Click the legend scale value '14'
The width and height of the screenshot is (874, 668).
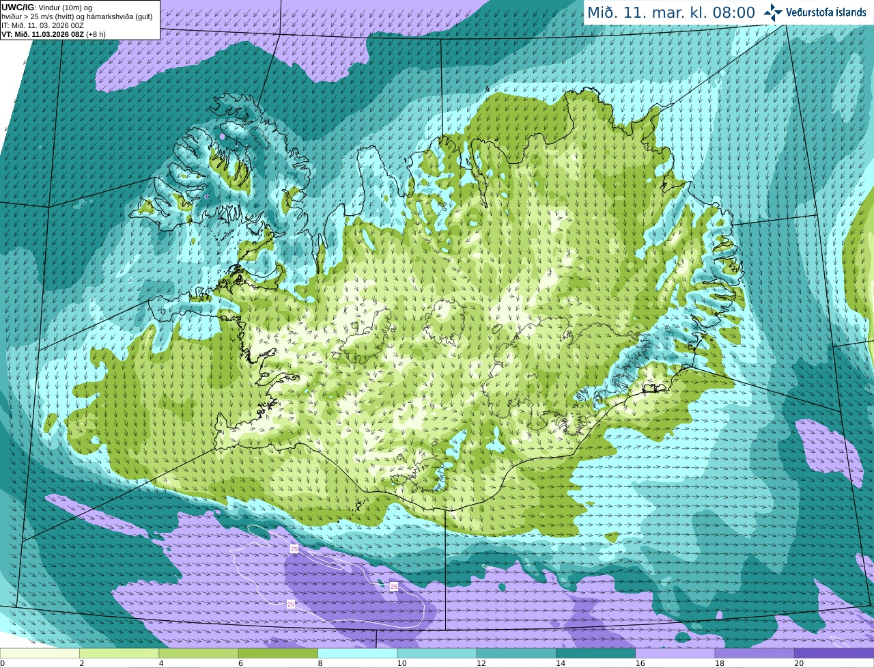point(561,663)
